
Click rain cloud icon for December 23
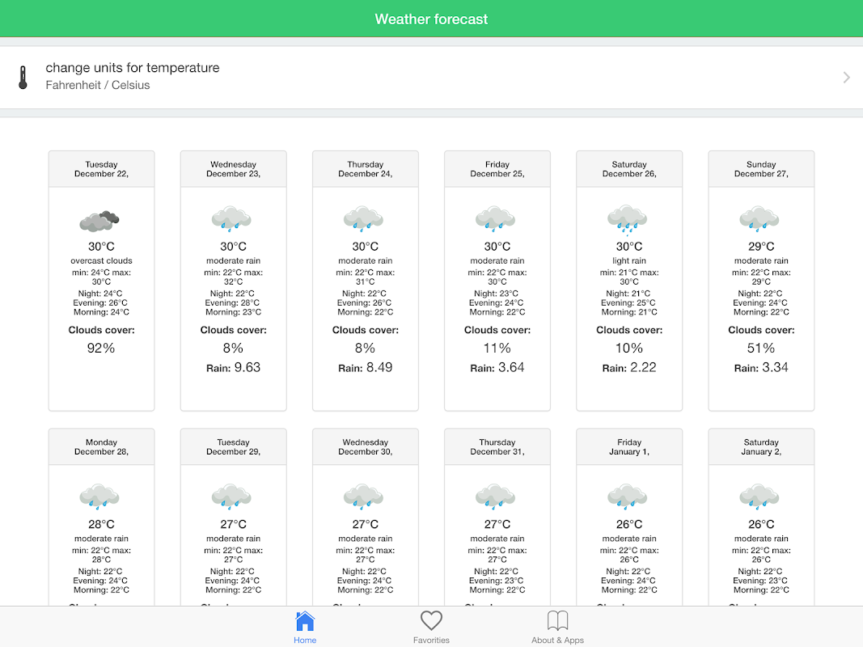coord(231,219)
